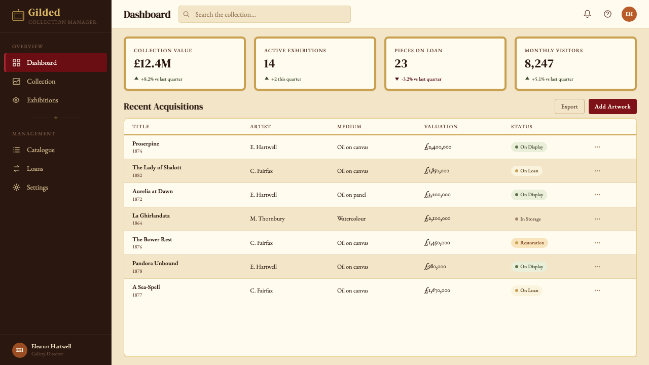Click the Eleanor Hartwell avatar in sidebar footer
649x365 pixels.
coord(20,350)
